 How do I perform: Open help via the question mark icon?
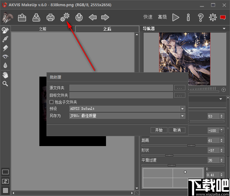[x=201, y=17]
